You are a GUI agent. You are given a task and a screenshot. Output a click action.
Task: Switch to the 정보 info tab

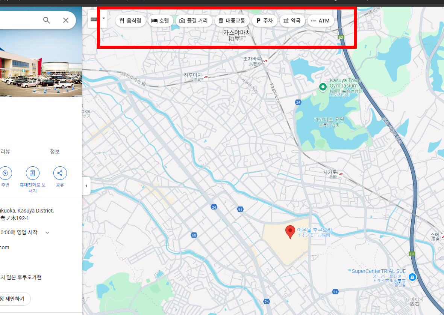(55, 151)
